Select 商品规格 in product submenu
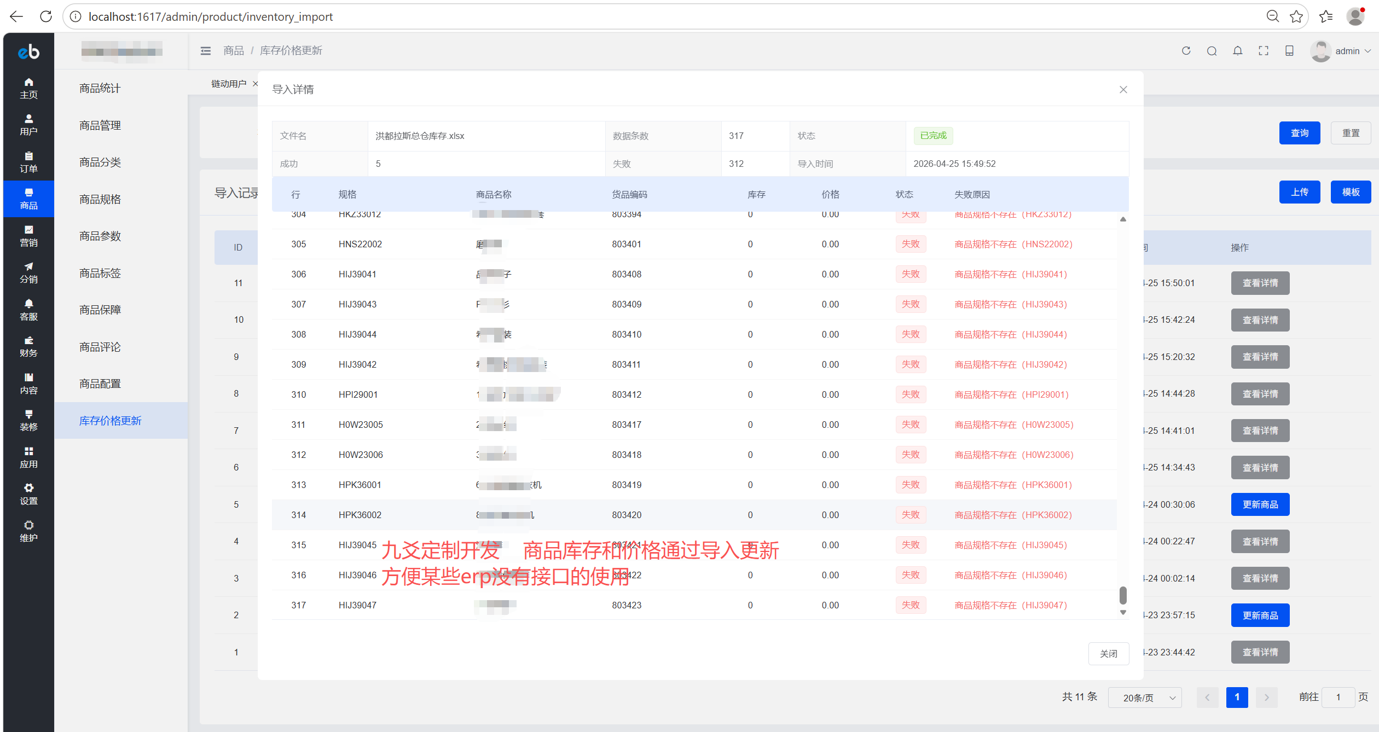 (x=100, y=199)
